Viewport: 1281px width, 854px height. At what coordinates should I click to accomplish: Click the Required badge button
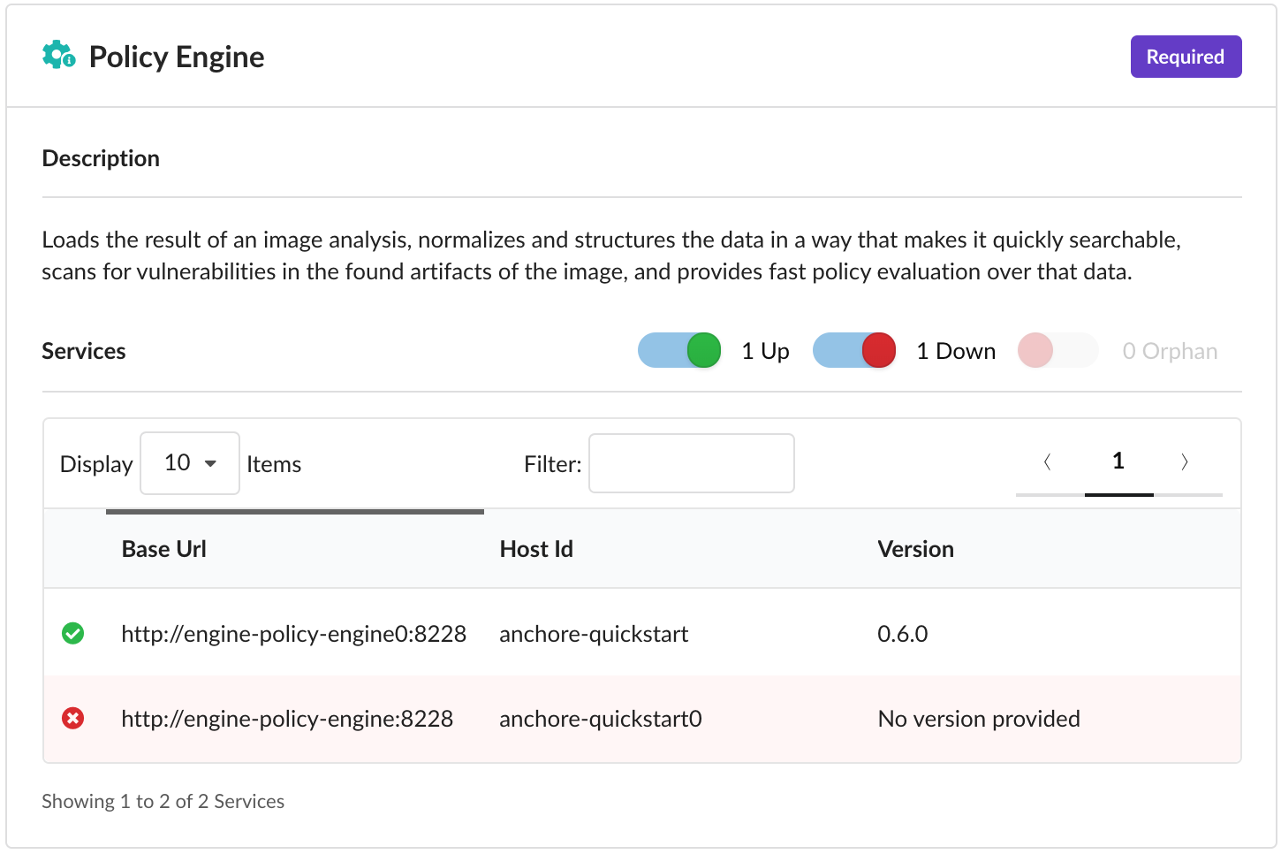pyautogui.click(x=1186, y=57)
